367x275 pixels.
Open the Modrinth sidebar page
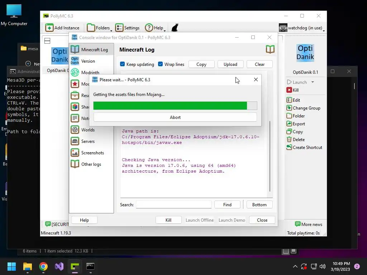pos(91,72)
